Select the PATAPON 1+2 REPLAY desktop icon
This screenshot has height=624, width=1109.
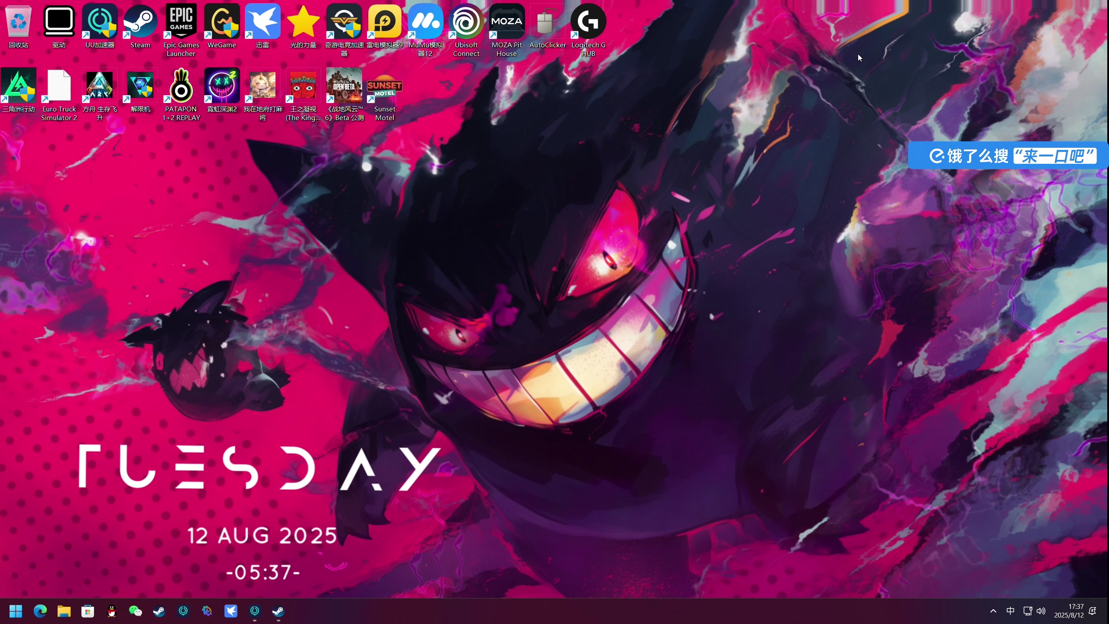pyautogui.click(x=181, y=95)
